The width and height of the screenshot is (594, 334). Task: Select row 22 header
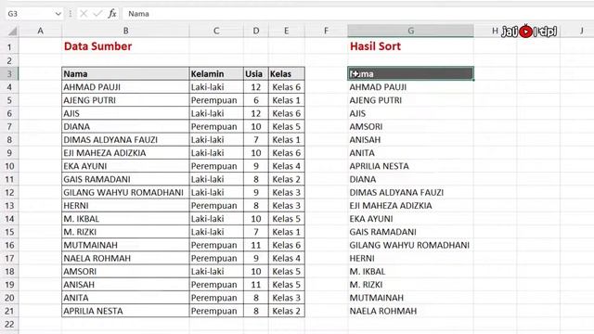[9, 324]
